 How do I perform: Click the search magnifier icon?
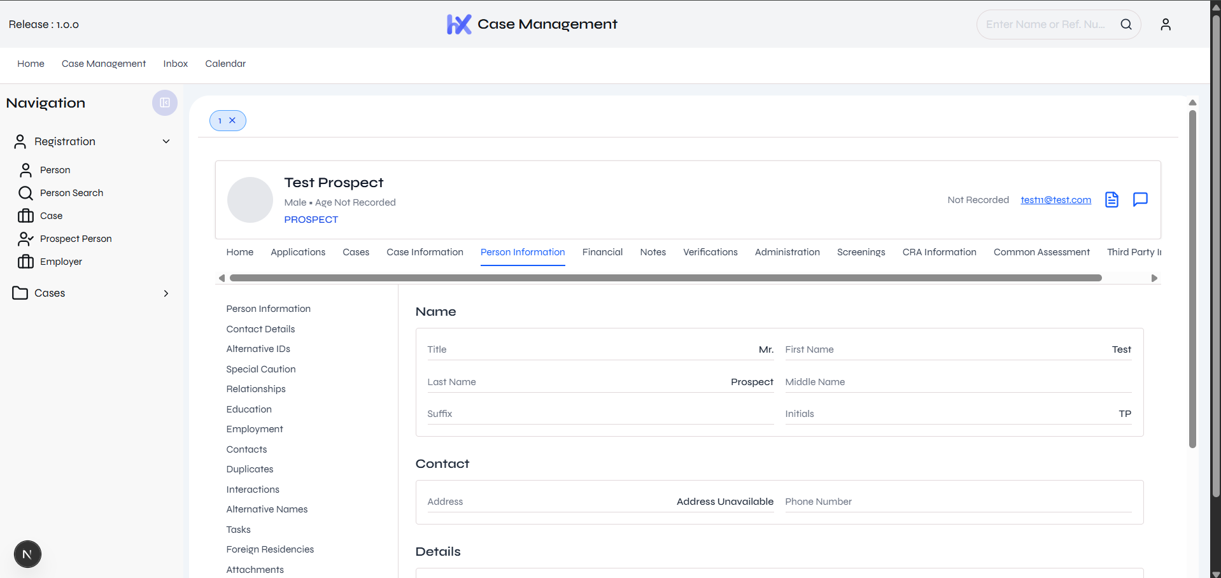pyautogui.click(x=1126, y=24)
